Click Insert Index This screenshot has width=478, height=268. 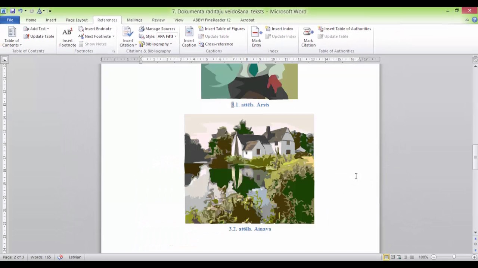click(279, 29)
